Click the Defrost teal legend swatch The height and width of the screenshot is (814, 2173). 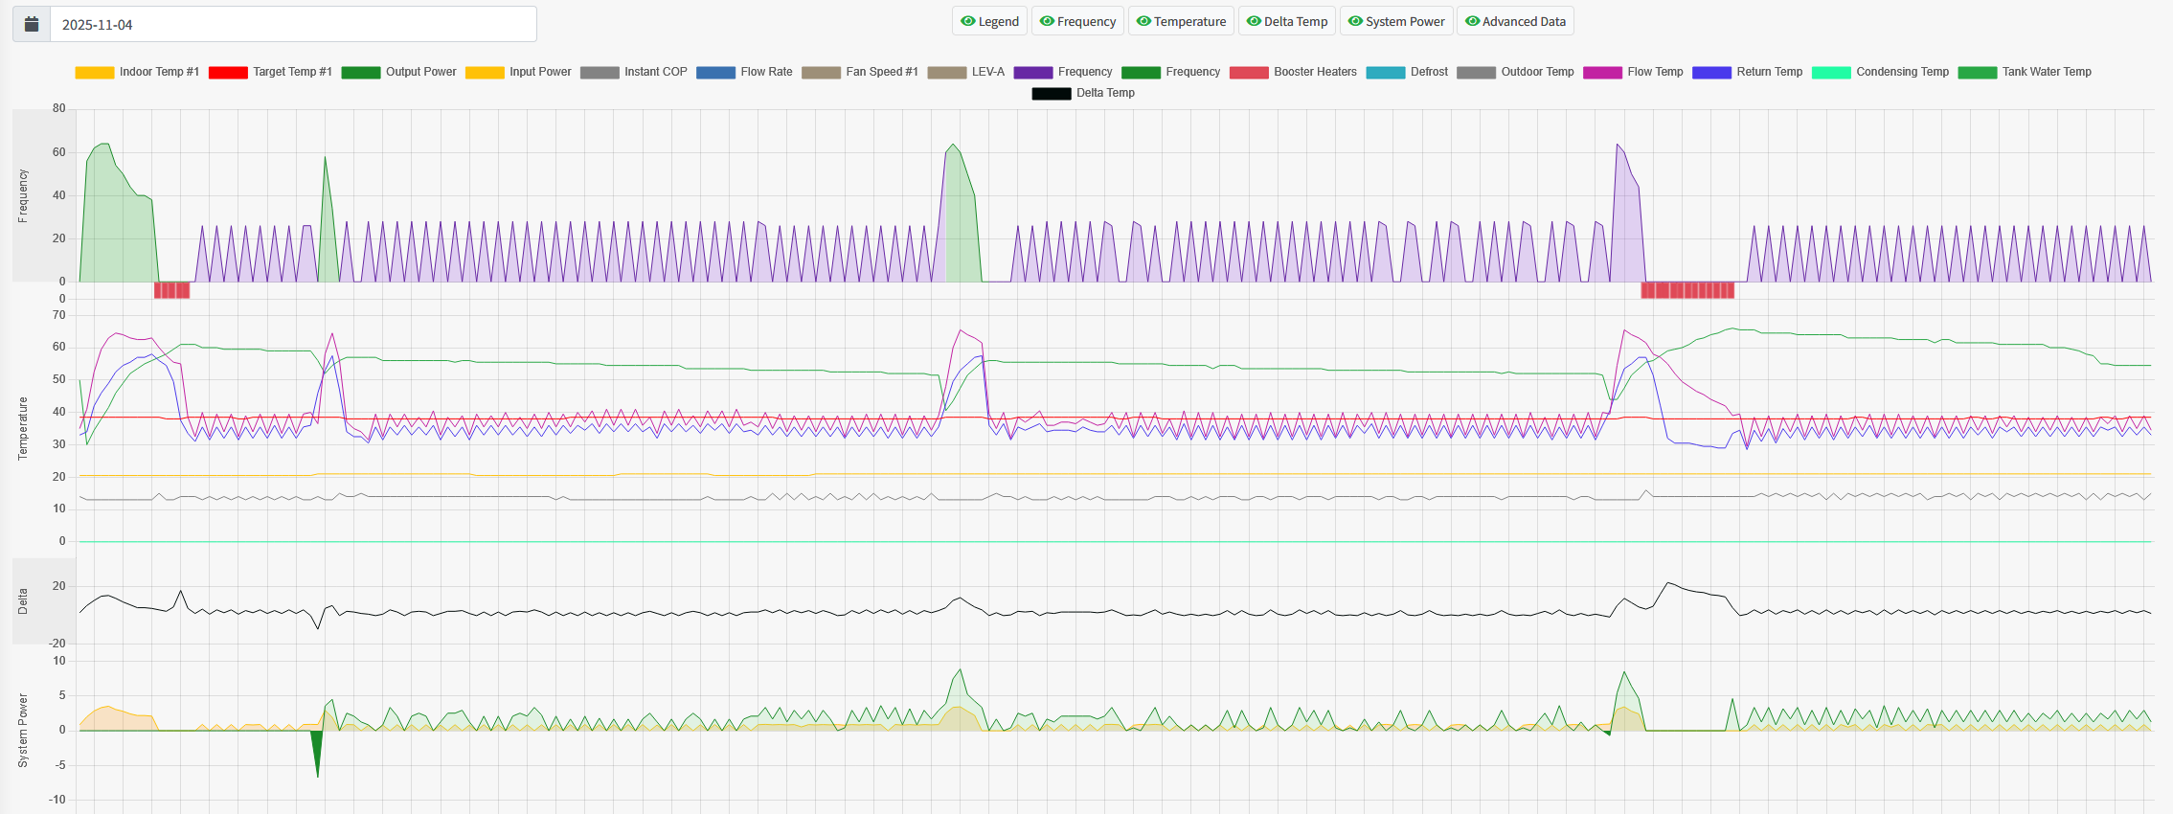tap(1385, 73)
